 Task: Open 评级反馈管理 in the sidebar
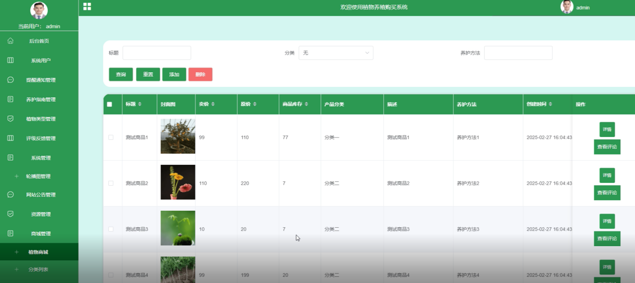(39, 138)
